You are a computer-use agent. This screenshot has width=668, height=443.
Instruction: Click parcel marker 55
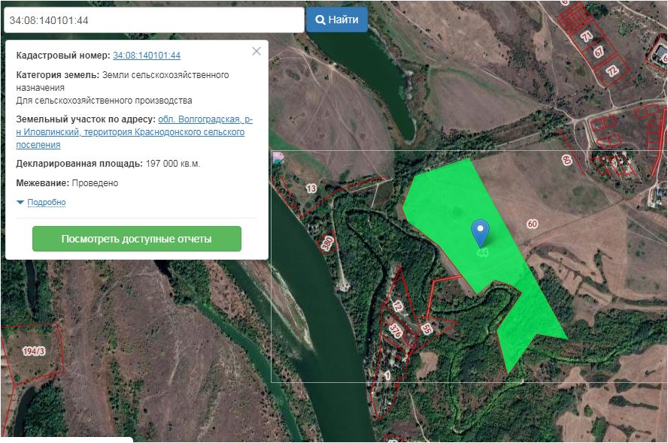click(427, 329)
